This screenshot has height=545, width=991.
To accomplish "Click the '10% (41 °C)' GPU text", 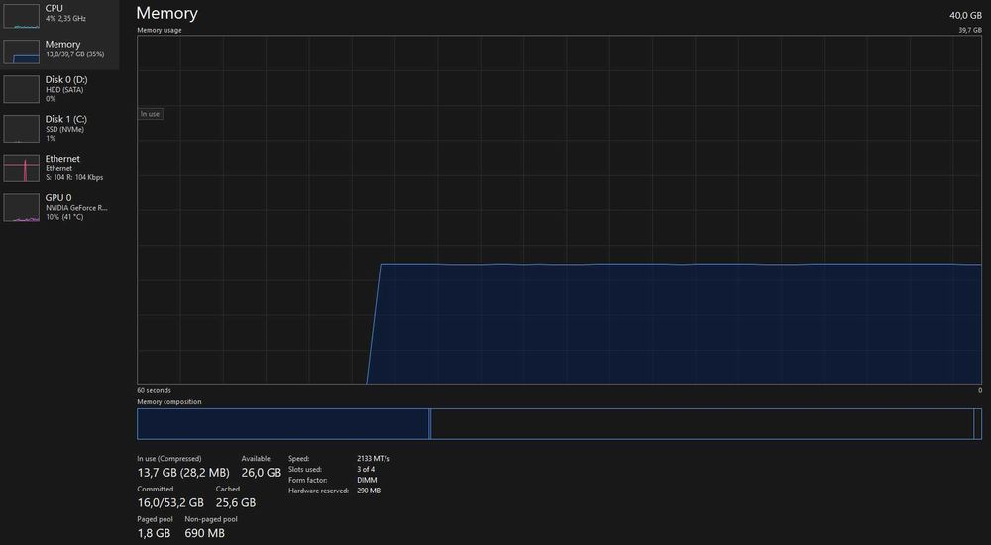I will click(63, 217).
